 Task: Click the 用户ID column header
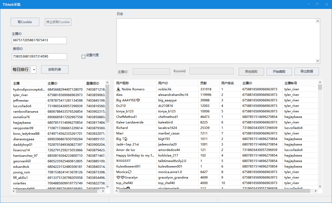(177, 83)
